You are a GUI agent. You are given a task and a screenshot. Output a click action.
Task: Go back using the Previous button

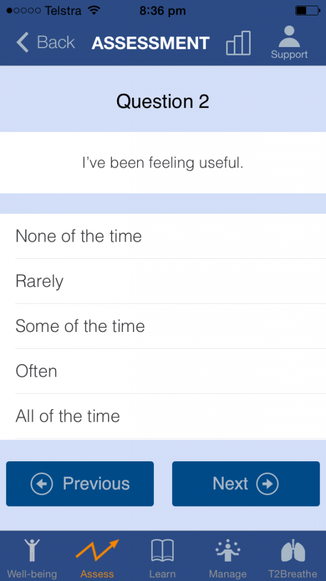point(79,483)
